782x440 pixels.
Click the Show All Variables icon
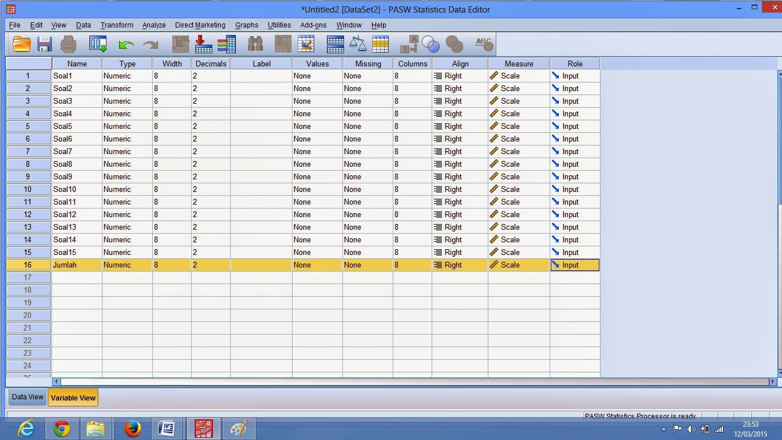pos(455,44)
